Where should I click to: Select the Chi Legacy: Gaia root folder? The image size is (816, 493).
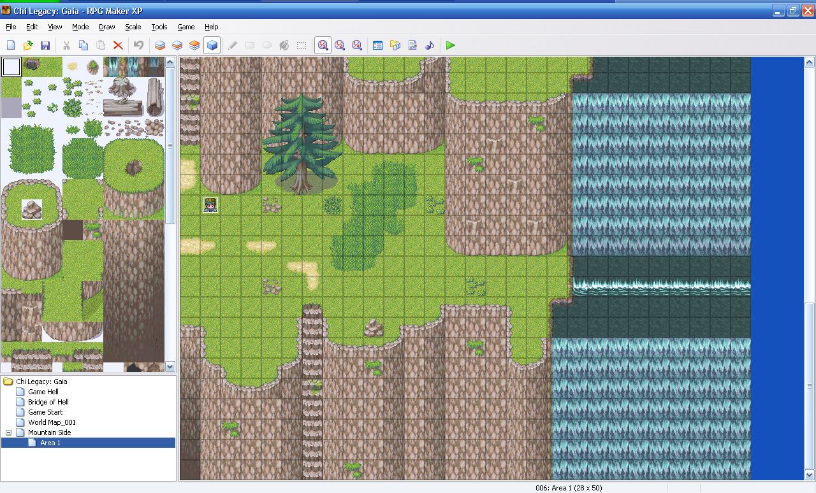(41, 382)
